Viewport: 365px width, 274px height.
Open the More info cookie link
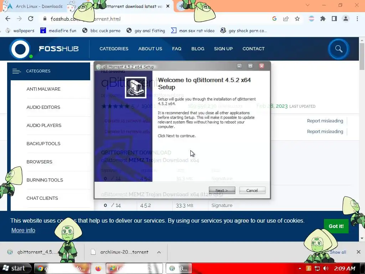coord(23,230)
